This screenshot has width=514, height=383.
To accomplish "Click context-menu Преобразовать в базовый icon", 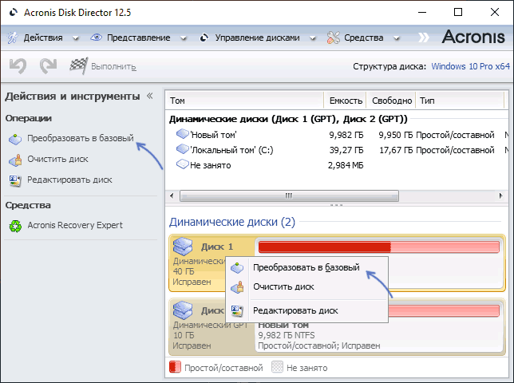I will (x=237, y=268).
